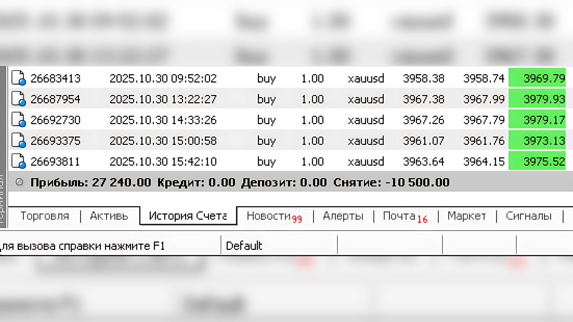Select ticket number 26692730
The image size is (573, 322).
click(56, 120)
